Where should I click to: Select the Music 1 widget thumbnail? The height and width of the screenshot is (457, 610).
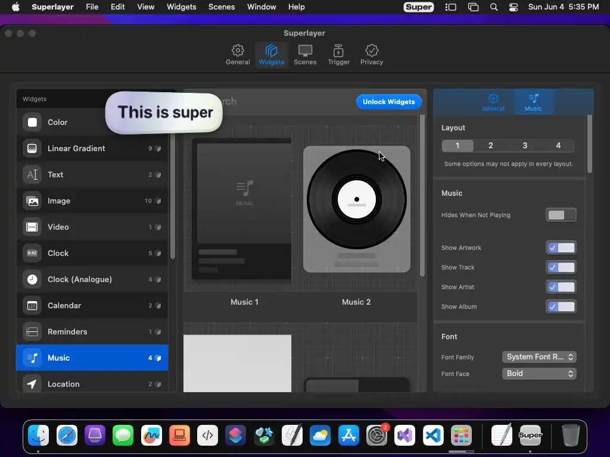pyautogui.click(x=242, y=209)
